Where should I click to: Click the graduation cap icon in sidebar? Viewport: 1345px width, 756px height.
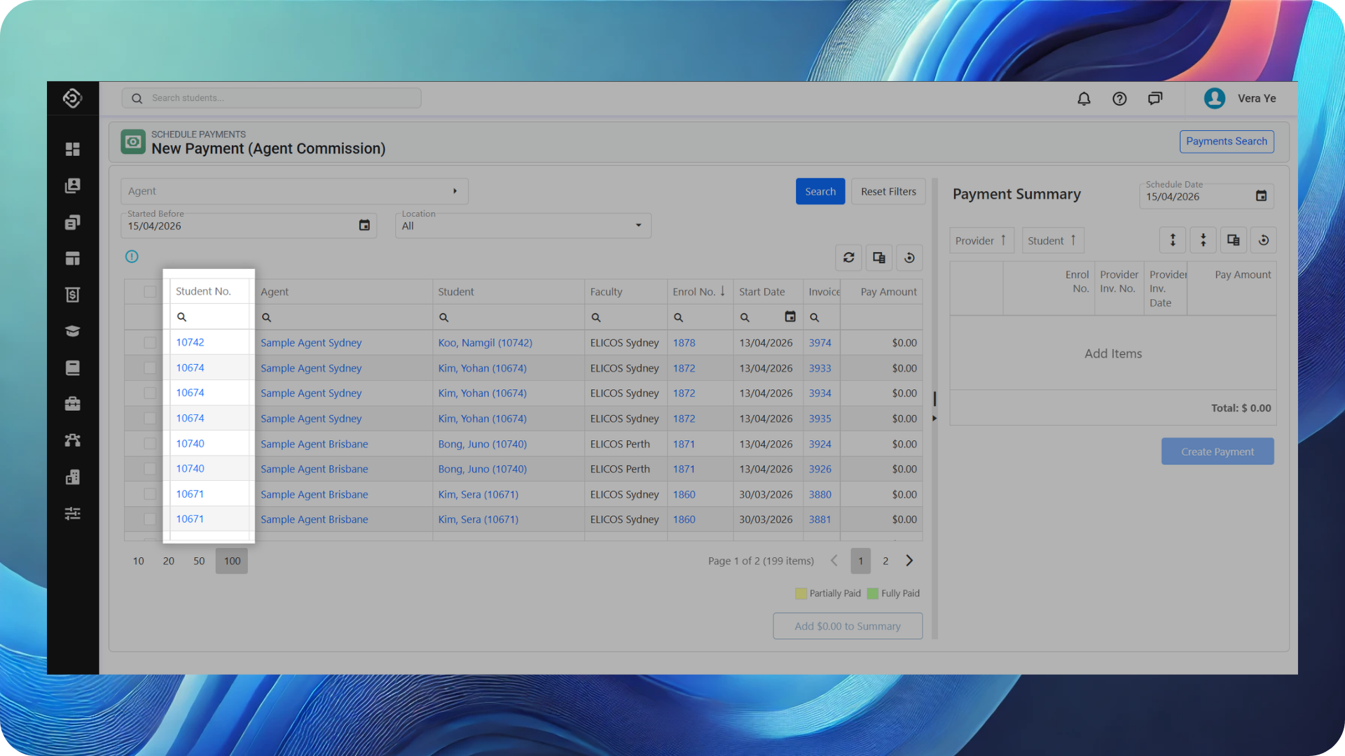73,331
